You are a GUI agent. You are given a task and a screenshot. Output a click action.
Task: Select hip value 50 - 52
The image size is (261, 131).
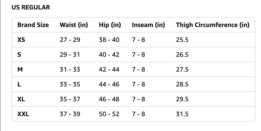point(109,114)
